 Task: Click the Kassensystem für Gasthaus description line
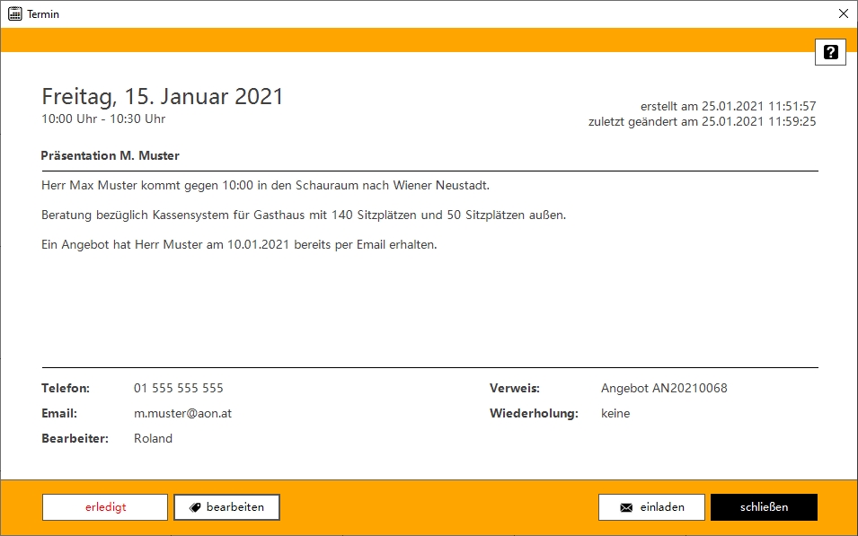pyautogui.click(x=304, y=215)
